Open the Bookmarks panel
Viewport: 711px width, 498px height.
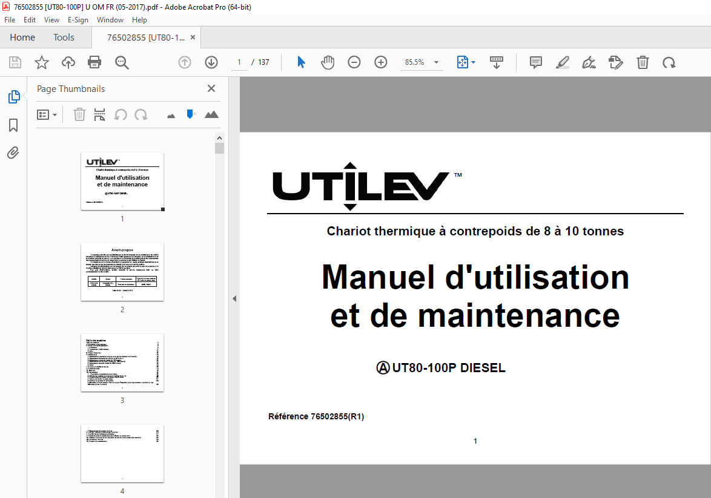click(x=13, y=125)
